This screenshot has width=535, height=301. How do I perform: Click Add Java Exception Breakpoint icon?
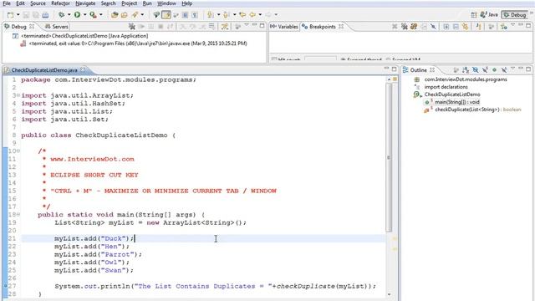[x=478, y=26]
